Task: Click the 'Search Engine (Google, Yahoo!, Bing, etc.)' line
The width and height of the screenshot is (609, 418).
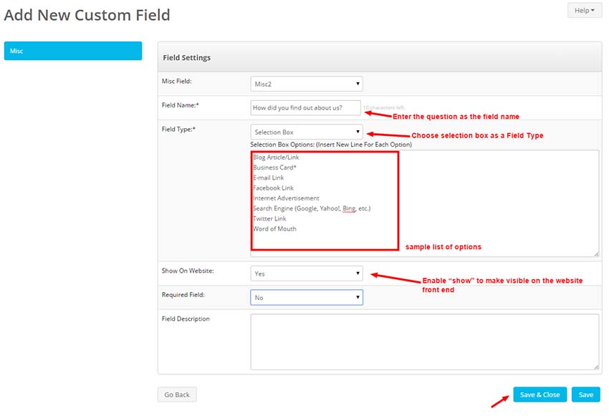Action: [312, 208]
